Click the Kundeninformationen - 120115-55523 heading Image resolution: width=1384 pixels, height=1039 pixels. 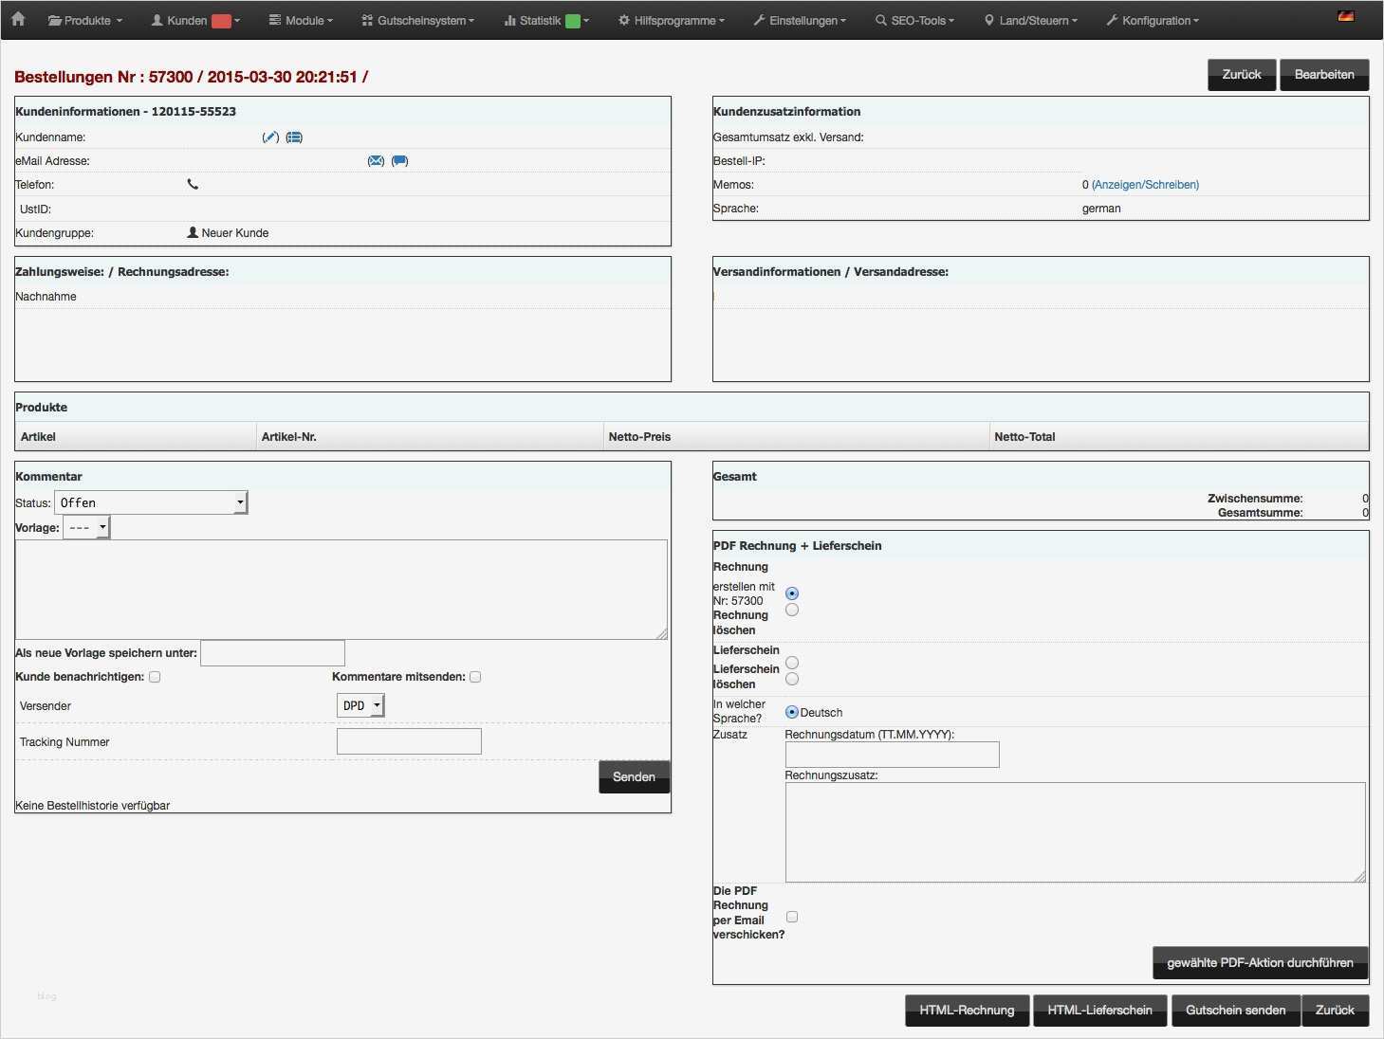tap(125, 111)
